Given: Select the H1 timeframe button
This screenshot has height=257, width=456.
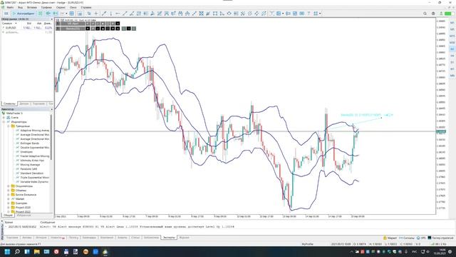Looking at the screenshot, I should click(x=452, y=49).
